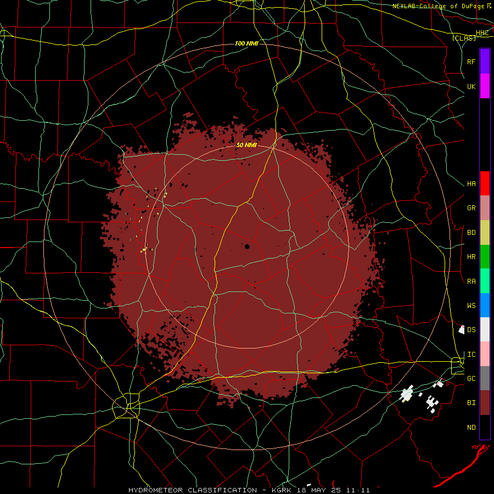The height and width of the screenshot is (494, 494).
Task: Click the black radar site dot at center
Action: tap(247, 246)
